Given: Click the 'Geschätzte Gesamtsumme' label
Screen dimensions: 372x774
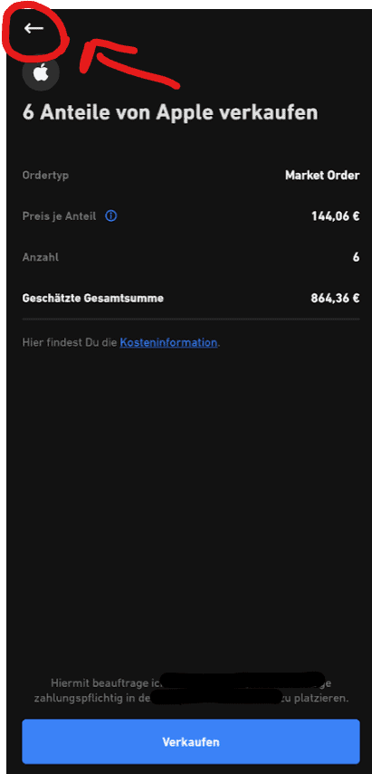Looking at the screenshot, I should [x=92, y=299].
